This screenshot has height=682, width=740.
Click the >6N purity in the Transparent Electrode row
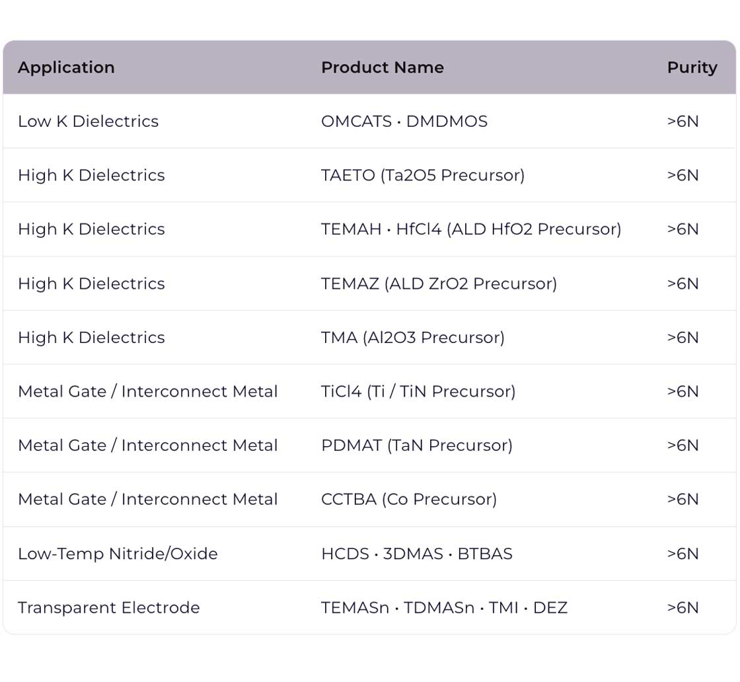[x=683, y=608]
